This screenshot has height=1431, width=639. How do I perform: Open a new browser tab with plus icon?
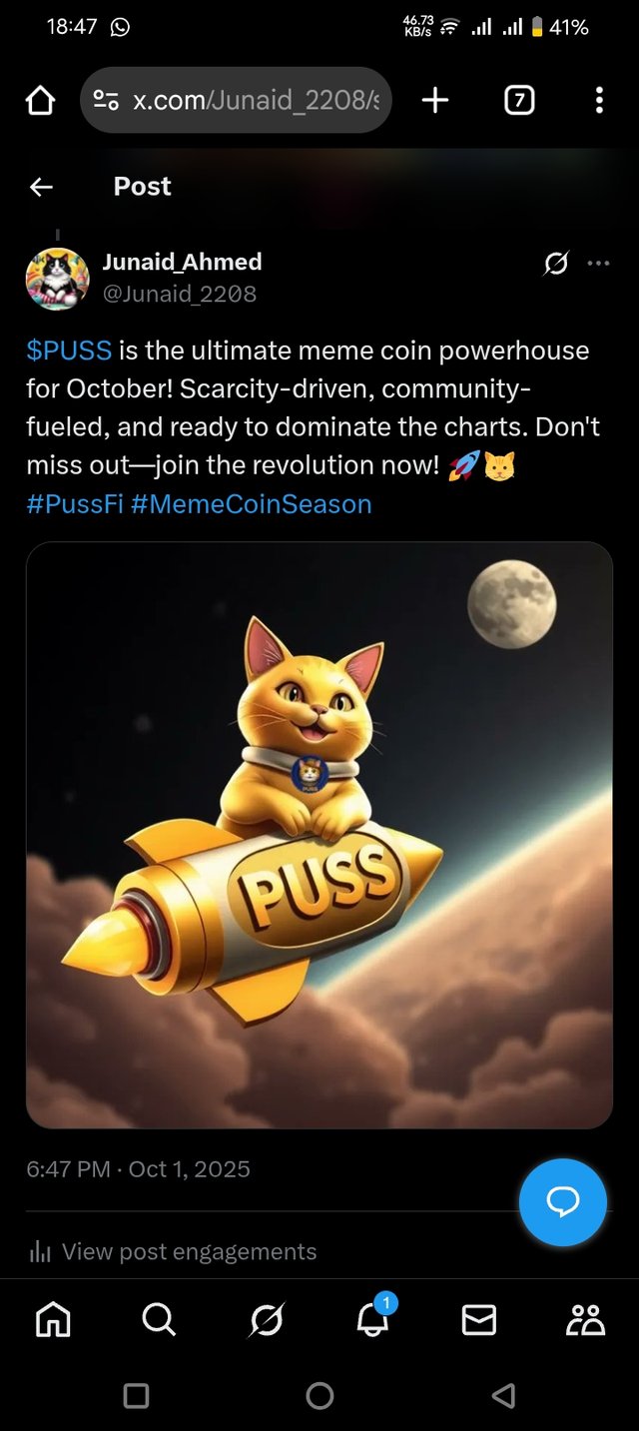435,100
